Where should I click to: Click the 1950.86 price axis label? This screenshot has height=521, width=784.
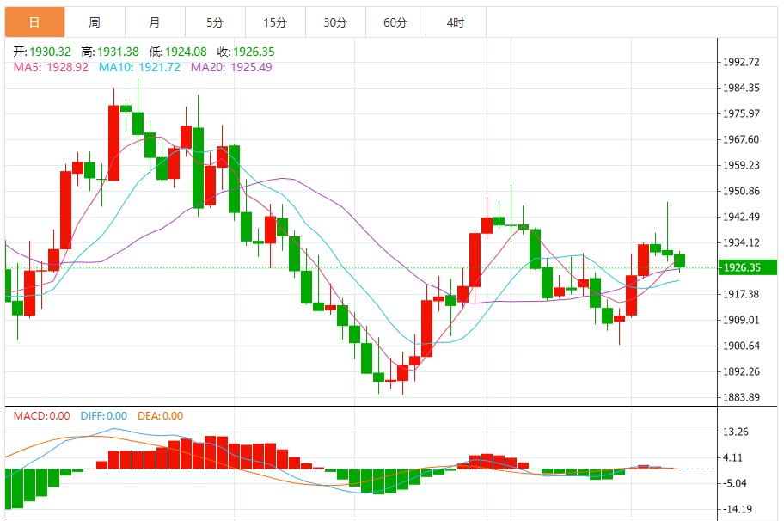(742, 191)
